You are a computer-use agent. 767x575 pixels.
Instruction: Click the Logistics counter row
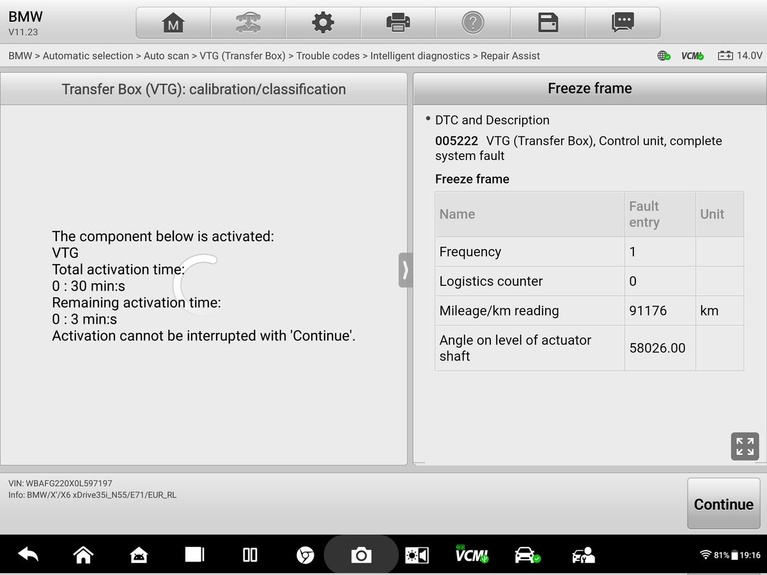[x=589, y=281]
